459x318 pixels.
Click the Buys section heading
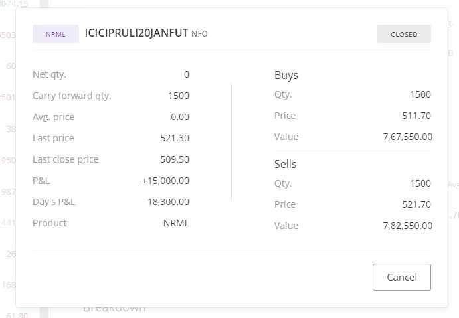(x=286, y=75)
